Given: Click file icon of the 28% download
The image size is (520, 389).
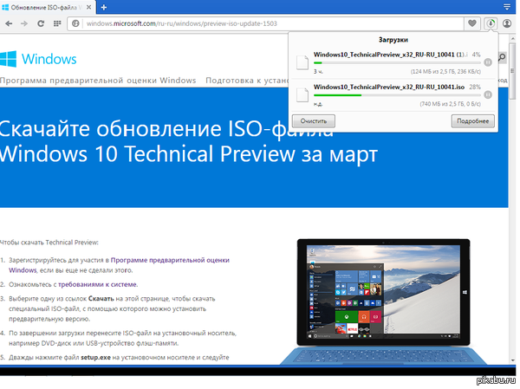Looking at the screenshot, I should (x=302, y=94).
